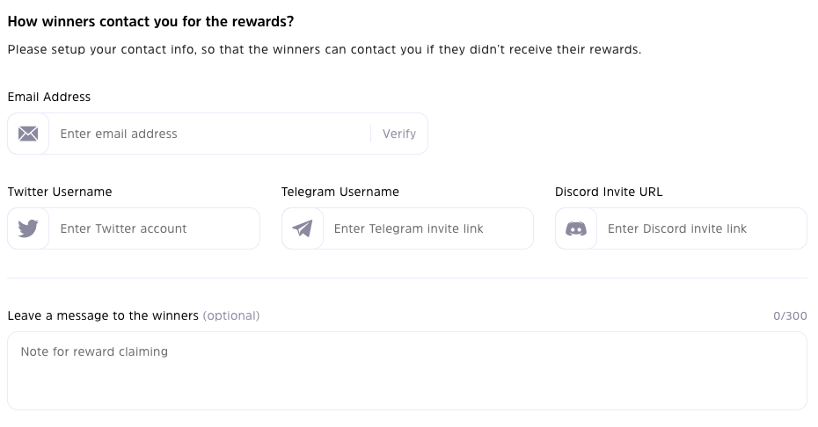Select the Enter Twitter account field

pos(154,228)
